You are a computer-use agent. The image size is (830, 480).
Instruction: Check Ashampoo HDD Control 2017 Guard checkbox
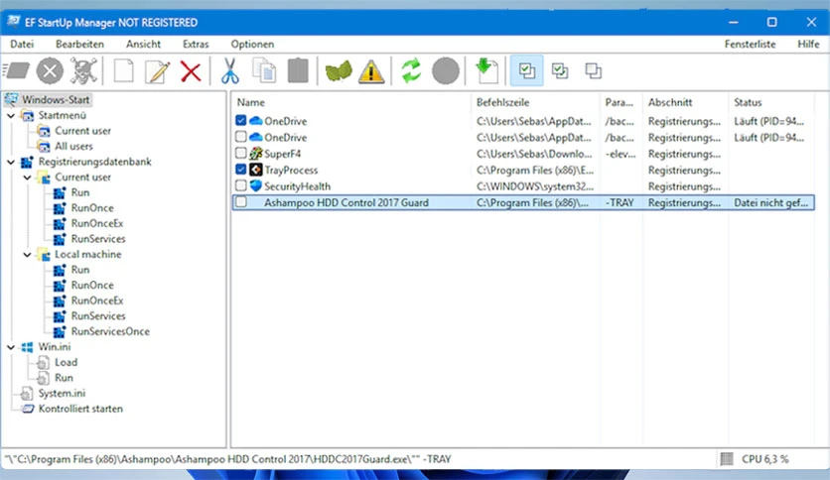point(241,202)
